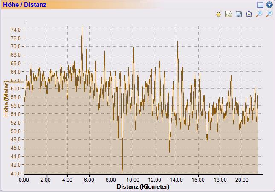Click the 20,00 distance axis tick
This screenshot has width=275, height=192.
point(242,180)
